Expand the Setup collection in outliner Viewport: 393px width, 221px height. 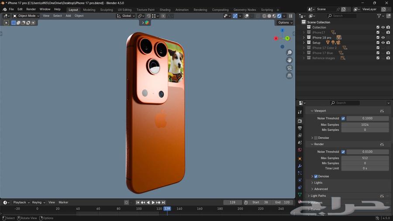tap(304, 43)
